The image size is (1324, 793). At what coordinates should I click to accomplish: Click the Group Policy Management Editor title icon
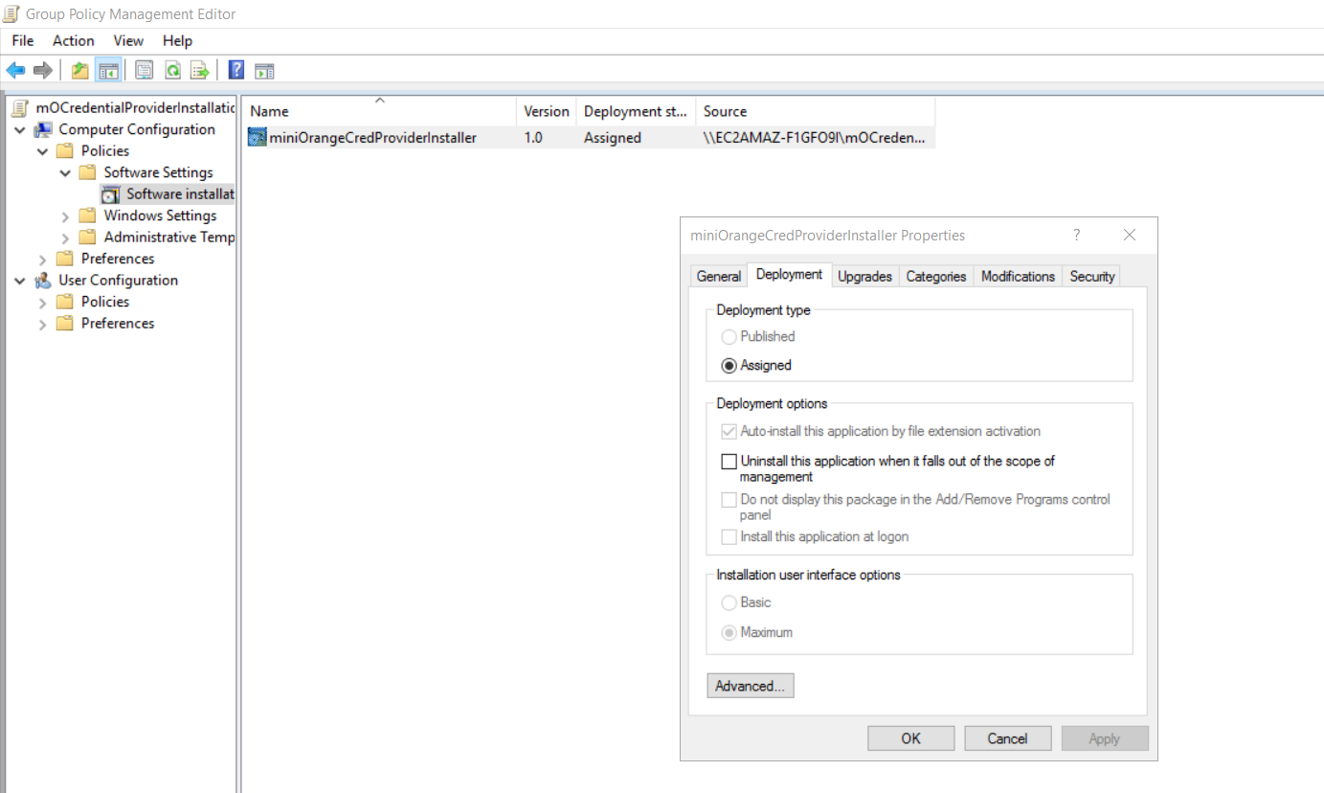pos(11,13)
